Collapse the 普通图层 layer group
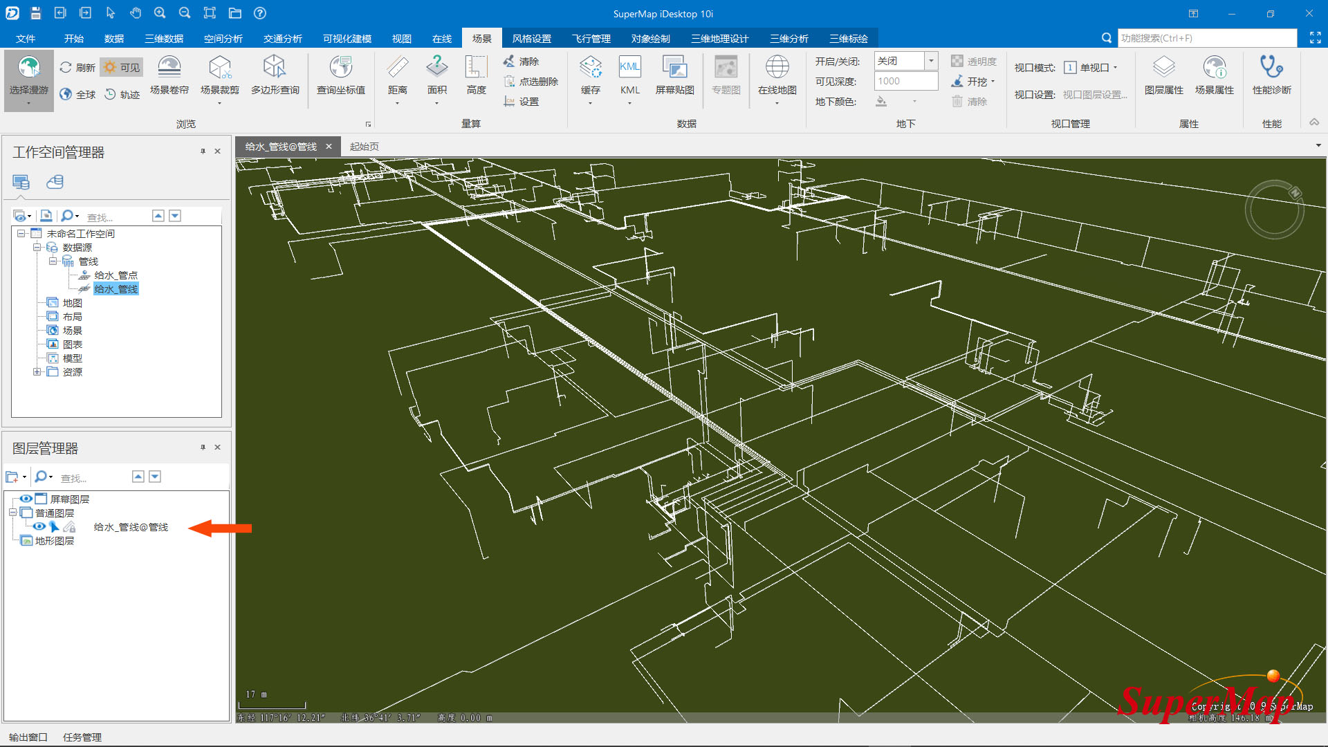The height and width of the screenshot is (747, 1328). (x=12, y=513)
